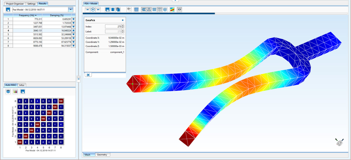Close the DataPick panel
Viewport: 351px width, 160px height.
tap(123, 20)
